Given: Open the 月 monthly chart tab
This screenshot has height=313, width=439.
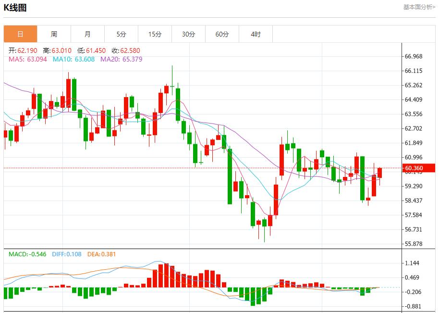Looking at the screenshot, I should coord(87,34).
